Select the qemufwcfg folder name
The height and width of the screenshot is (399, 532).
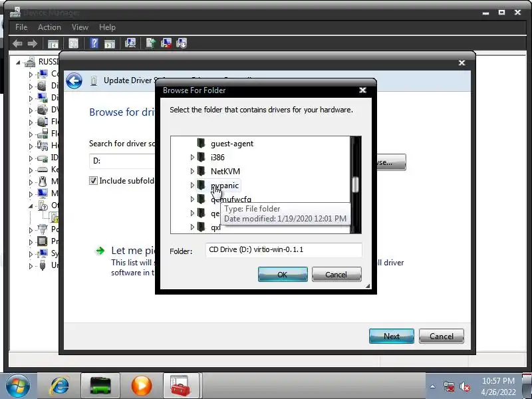[231, 199]
